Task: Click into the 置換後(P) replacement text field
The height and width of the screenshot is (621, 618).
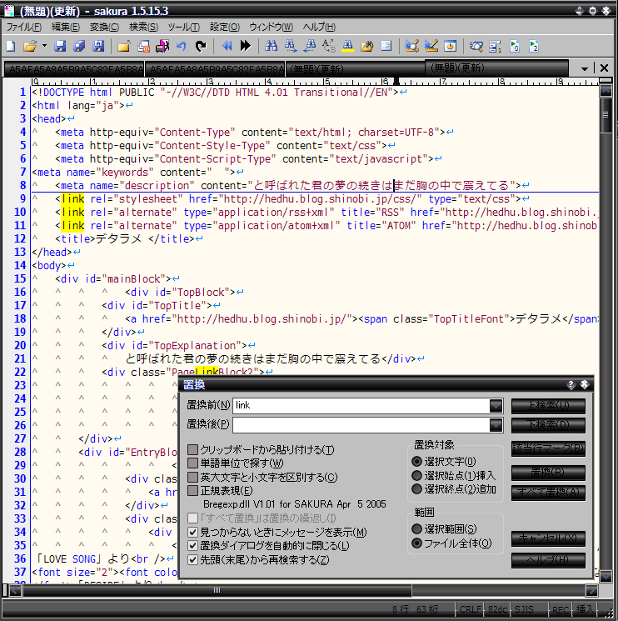Action: (x=361, y=425)
